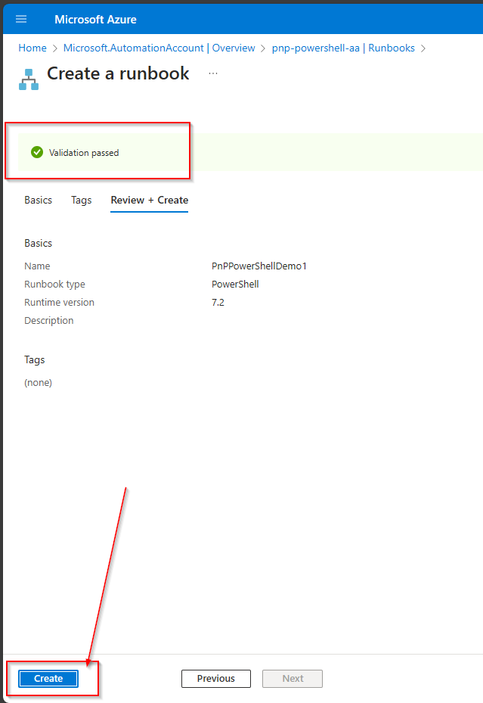
Task: Click the PowerShell runbook type value
Action: (x=236, y=285)
